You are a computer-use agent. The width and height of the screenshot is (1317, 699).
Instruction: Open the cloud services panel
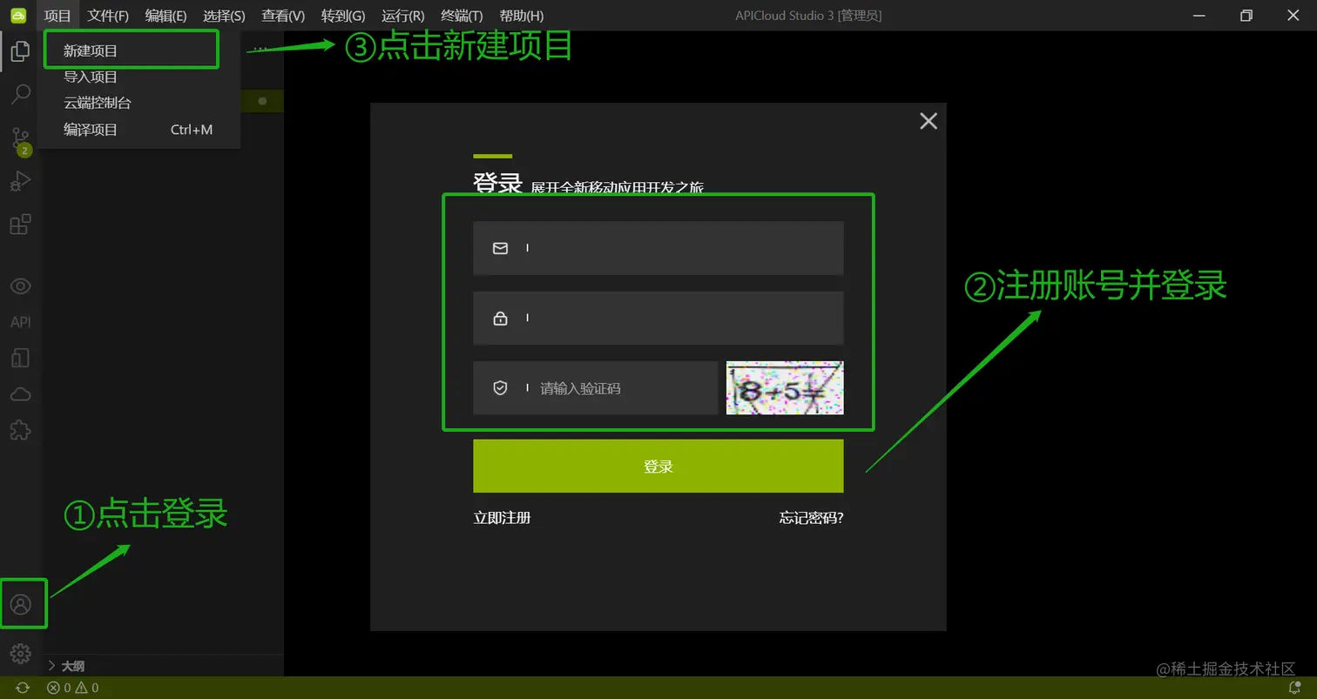click(x=20, y=393)
